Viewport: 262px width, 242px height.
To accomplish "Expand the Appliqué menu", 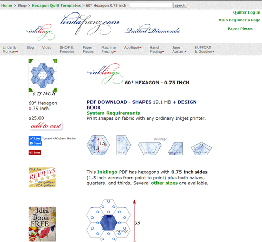I will pos(133,47).
